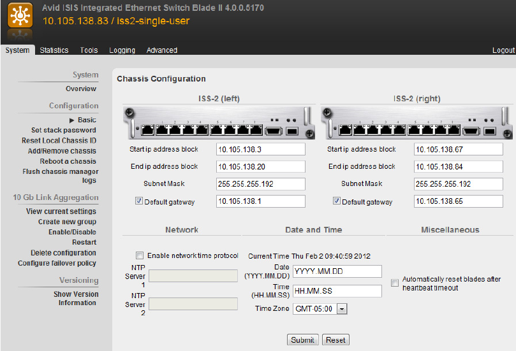
Task: Submit the chassis configuration
Action: tap(302, 340)
